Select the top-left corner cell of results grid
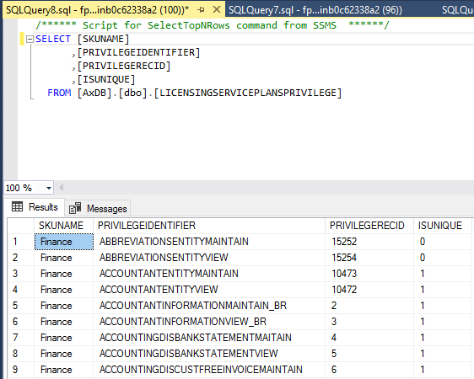The height and width of the screenshot is (379, 474). coord(21,226)
